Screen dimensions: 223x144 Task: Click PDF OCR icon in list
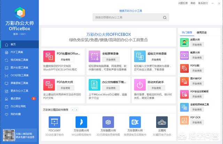point(184,120)
